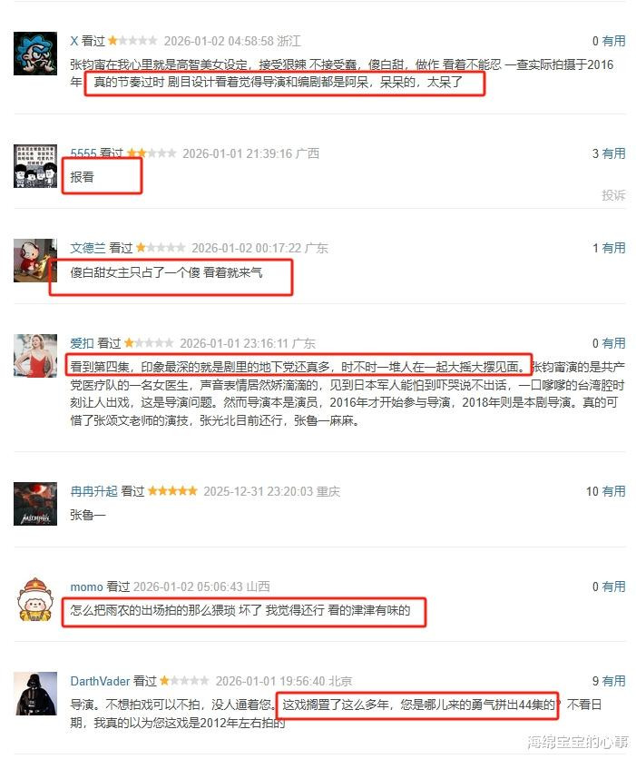Click momo's cartoon avatar

35,599
